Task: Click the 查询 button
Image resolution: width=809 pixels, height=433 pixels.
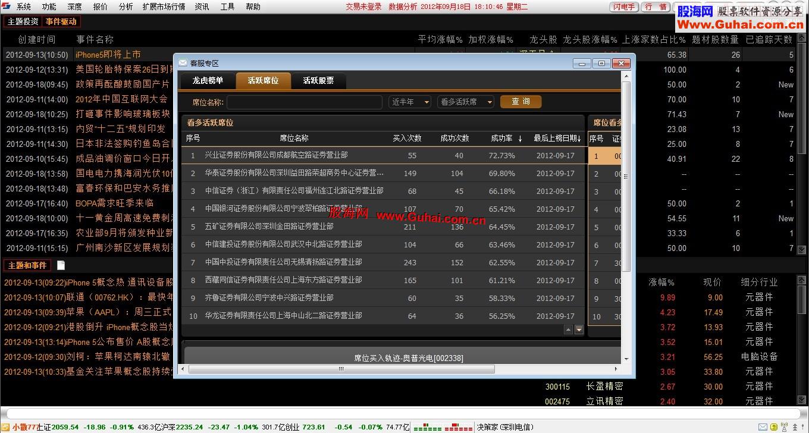Action: point(520,102)
